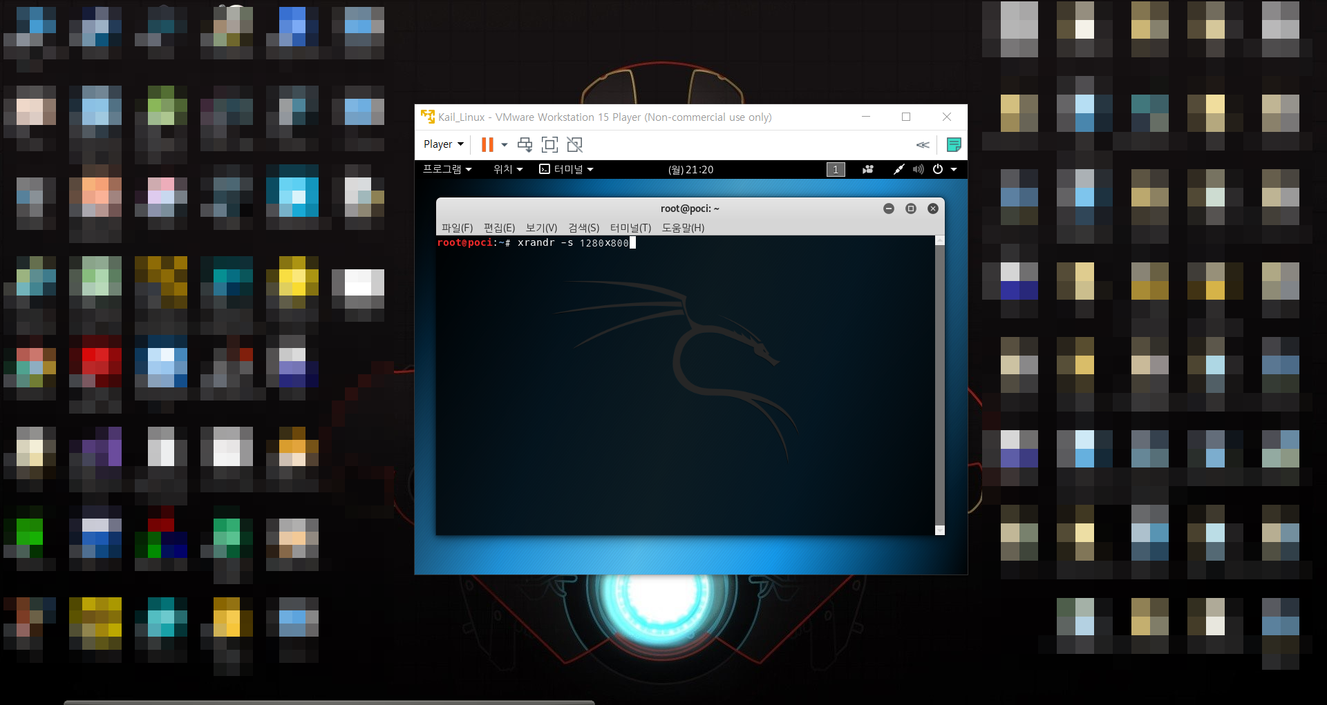Click the power icon in Kali top bar
Screen dimensions: 1327x705
pos(938,169)
